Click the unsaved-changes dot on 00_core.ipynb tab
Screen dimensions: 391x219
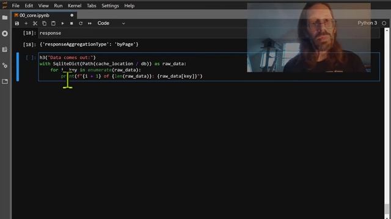pyautogui.click(x=72, y=15)
